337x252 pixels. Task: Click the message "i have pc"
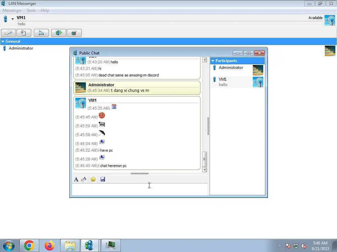coord(106,150)
